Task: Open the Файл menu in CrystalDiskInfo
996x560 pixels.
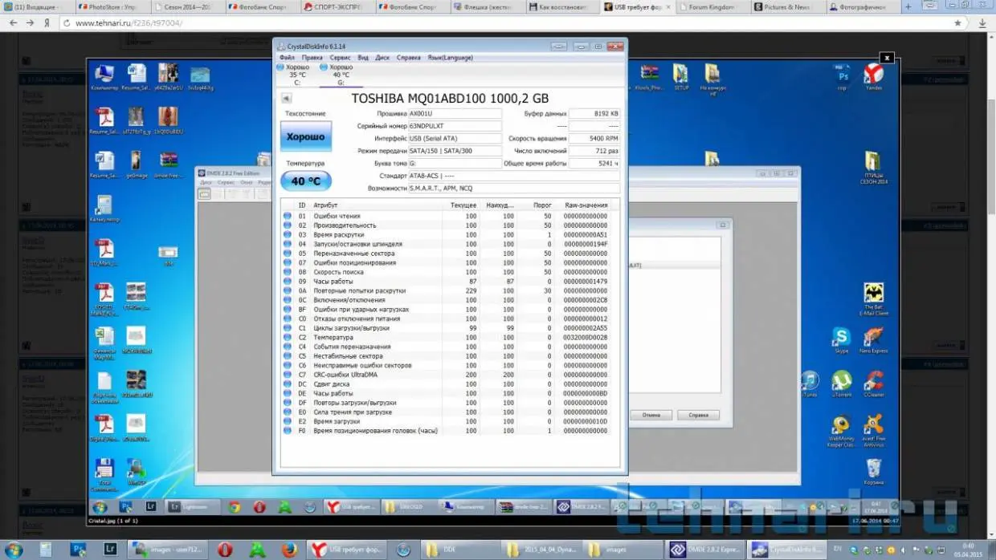Action: [287, 58]
